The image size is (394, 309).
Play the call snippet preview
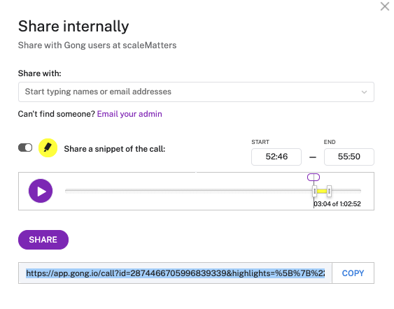(x=41, y=191)
